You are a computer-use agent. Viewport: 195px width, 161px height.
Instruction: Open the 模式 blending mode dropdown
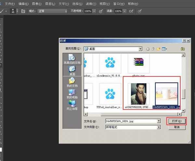[x=66, y=11]
